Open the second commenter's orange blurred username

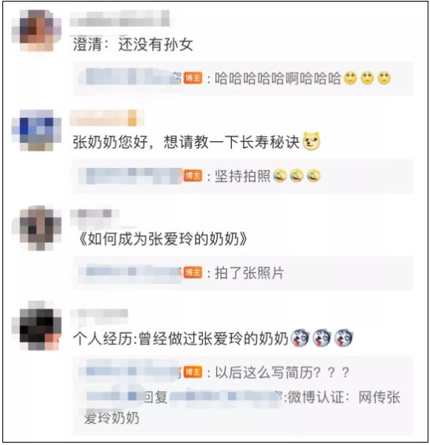107,118
